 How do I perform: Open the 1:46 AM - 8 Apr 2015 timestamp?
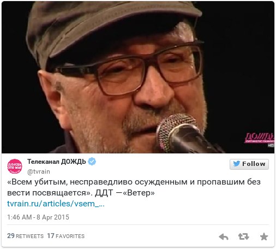pyautogui.click(x=38, y=217)
